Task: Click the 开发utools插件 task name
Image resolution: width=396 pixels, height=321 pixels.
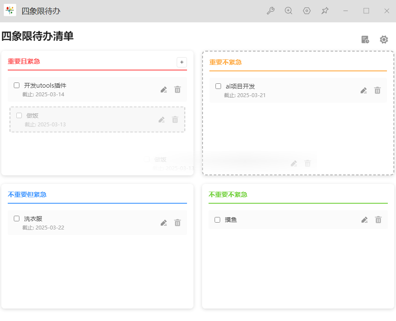Action: pos(45,86)
